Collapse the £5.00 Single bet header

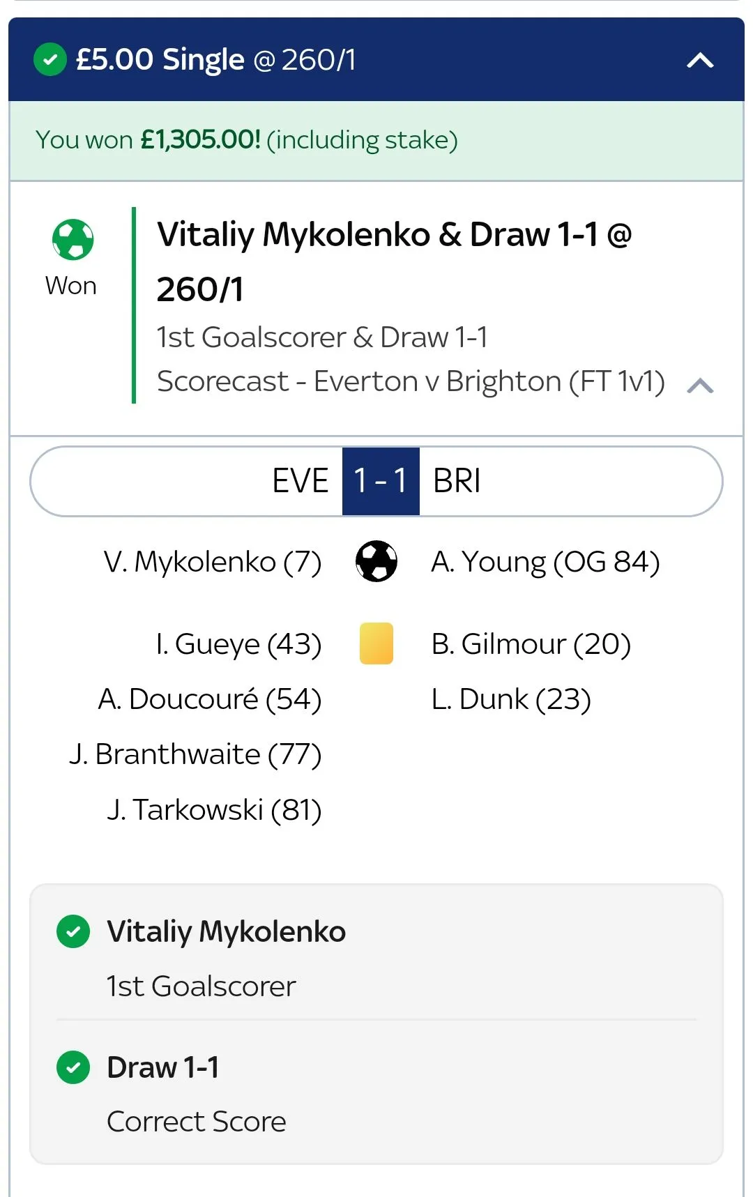point(700,61)
